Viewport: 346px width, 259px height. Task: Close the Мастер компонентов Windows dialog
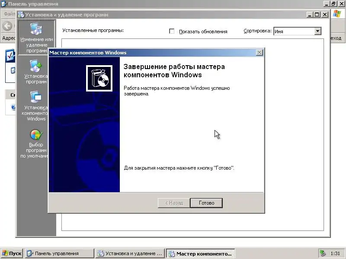point(259,53)
